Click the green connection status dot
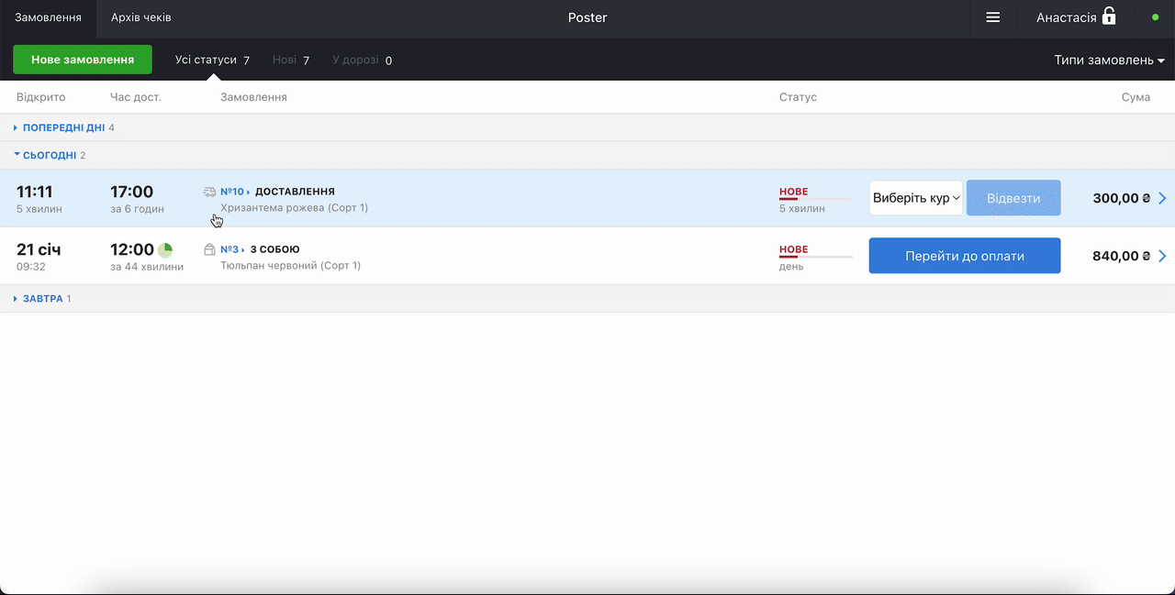Image resolution: width=1175 pixels, height=595 pixels. tap(1155, 17)
